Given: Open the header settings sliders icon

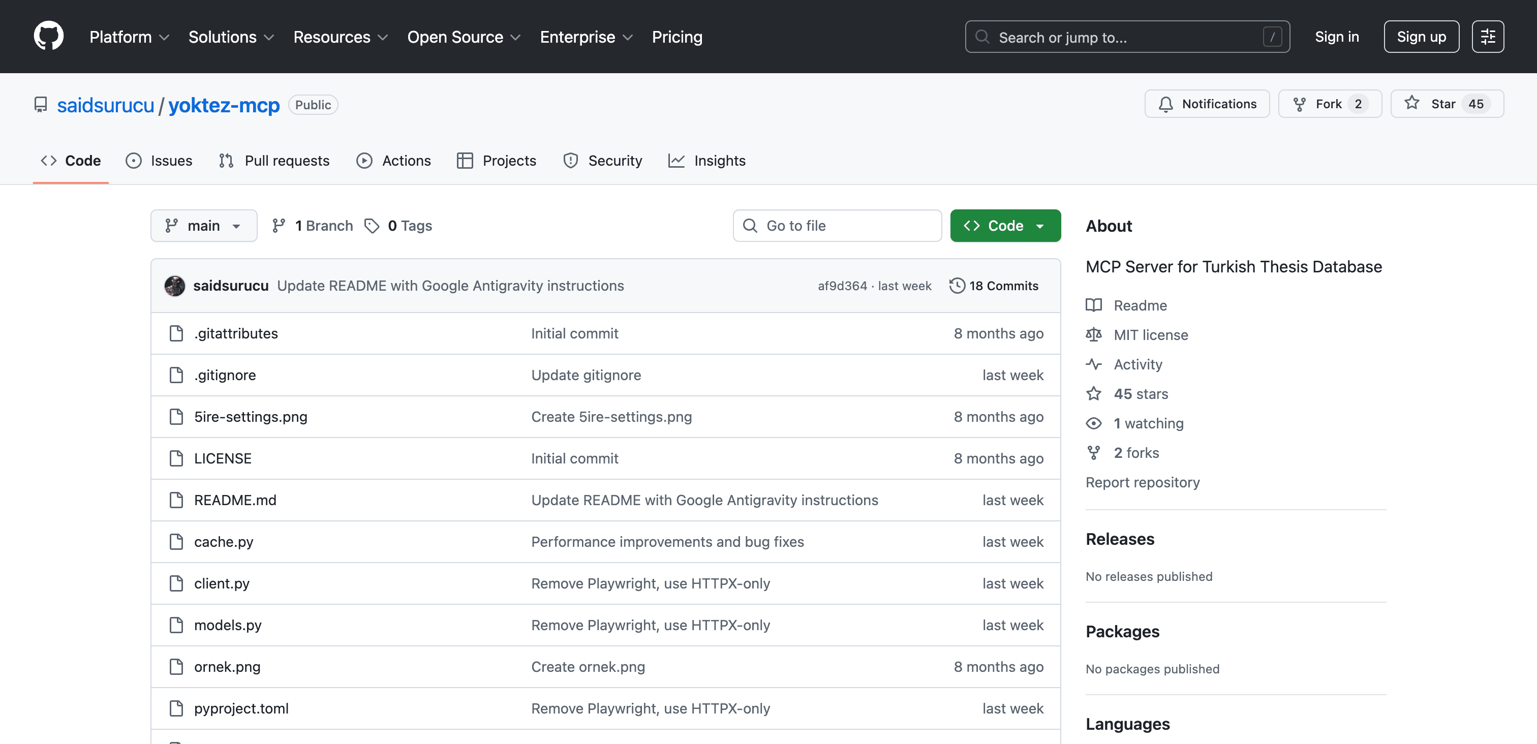Looking at the screenshot, I should coord(1488,37).
